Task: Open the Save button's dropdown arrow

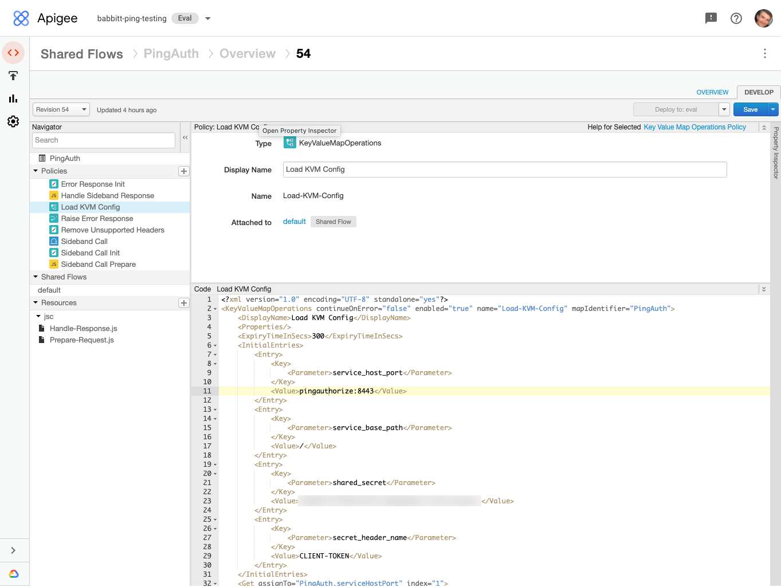Action: click(x=772, y=109)
